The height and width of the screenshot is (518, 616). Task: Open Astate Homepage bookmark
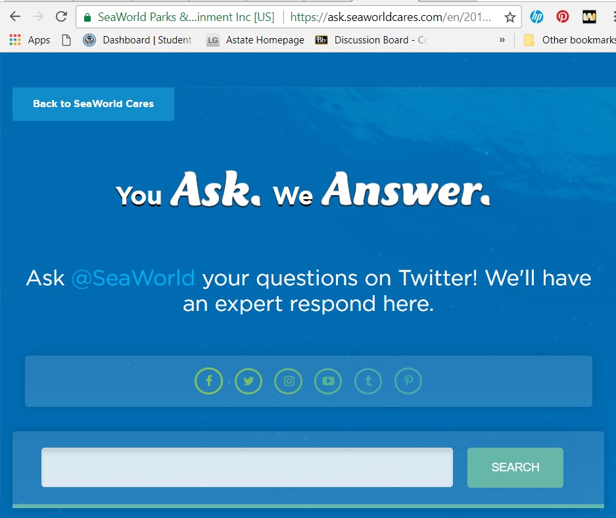256,39
